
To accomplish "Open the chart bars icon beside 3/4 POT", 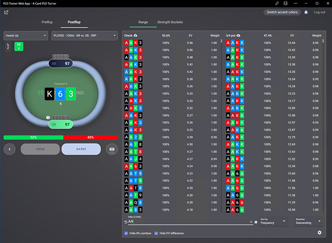I will 112,149.
